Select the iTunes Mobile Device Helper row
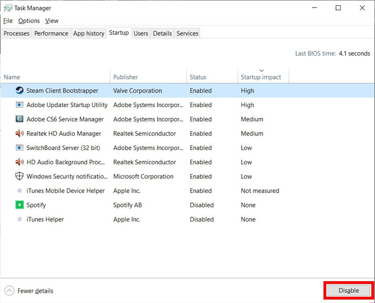This screenshot has height=303, width=375. pos(187,191)
